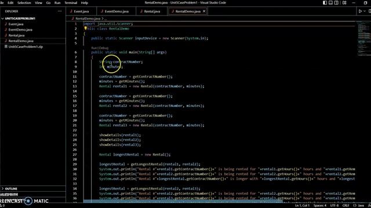Click zip file icon in Explorer
The image size is (371, 208).
6,47
